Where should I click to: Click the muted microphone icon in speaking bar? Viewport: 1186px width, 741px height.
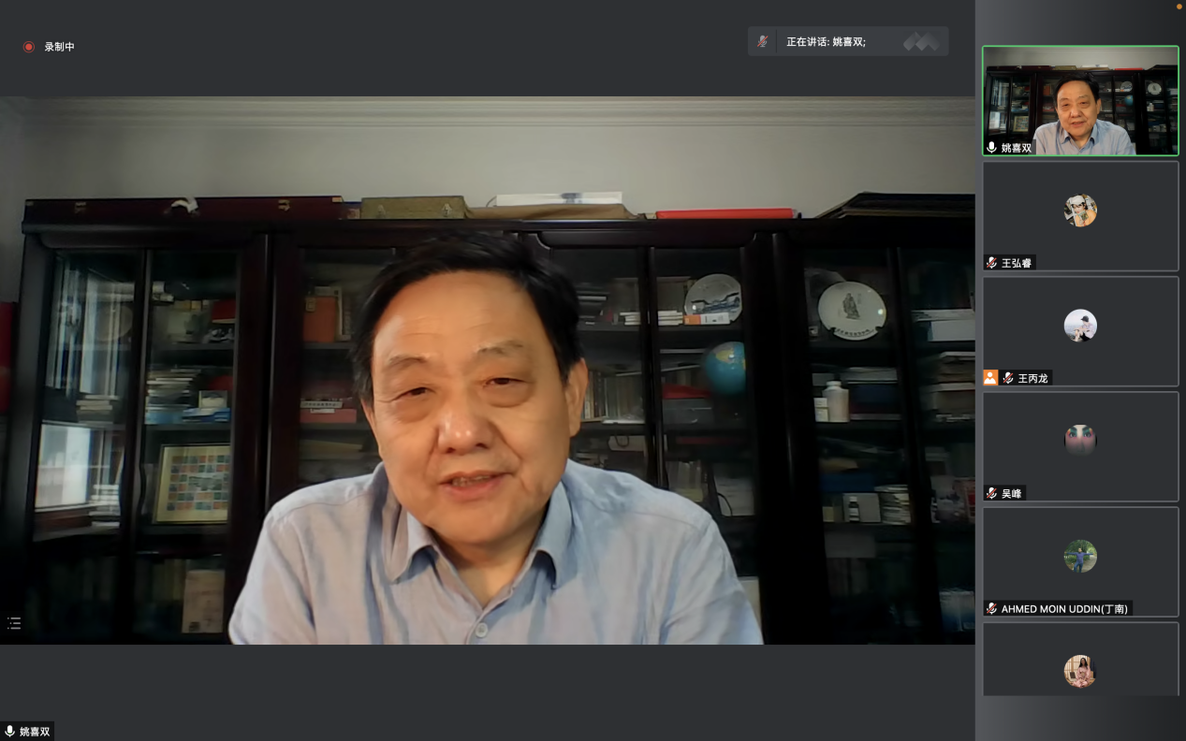[x=763, y=41]
